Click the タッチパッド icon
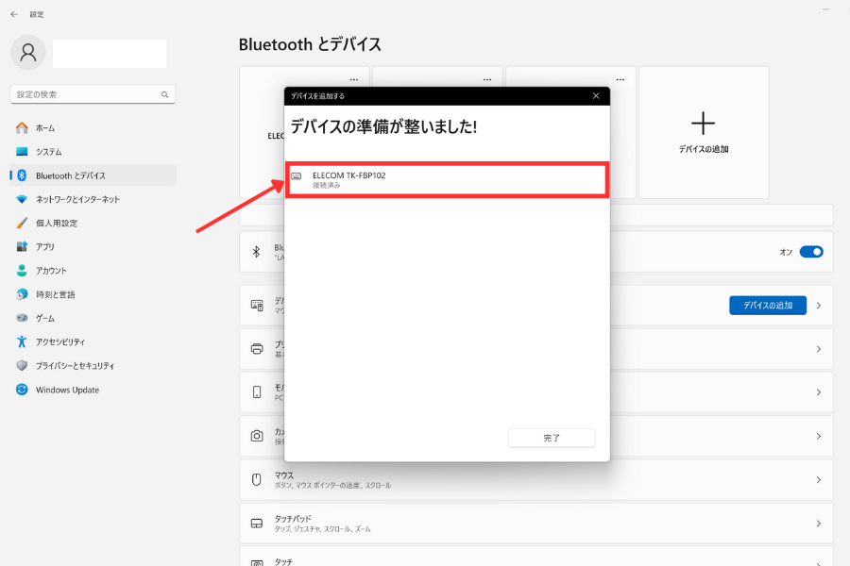Image resolution: width=850 pixels, height=566 pixels. click(x=257, y=524)
